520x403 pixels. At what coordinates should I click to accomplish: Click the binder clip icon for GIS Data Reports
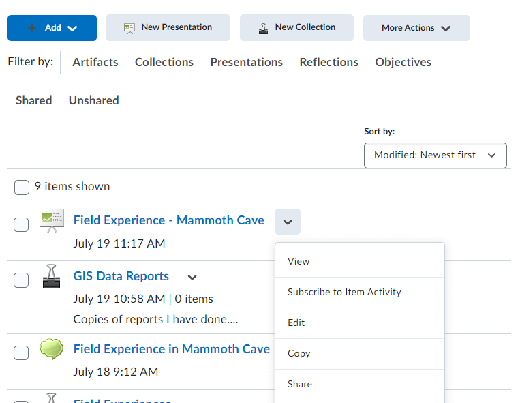click(51, 277)
